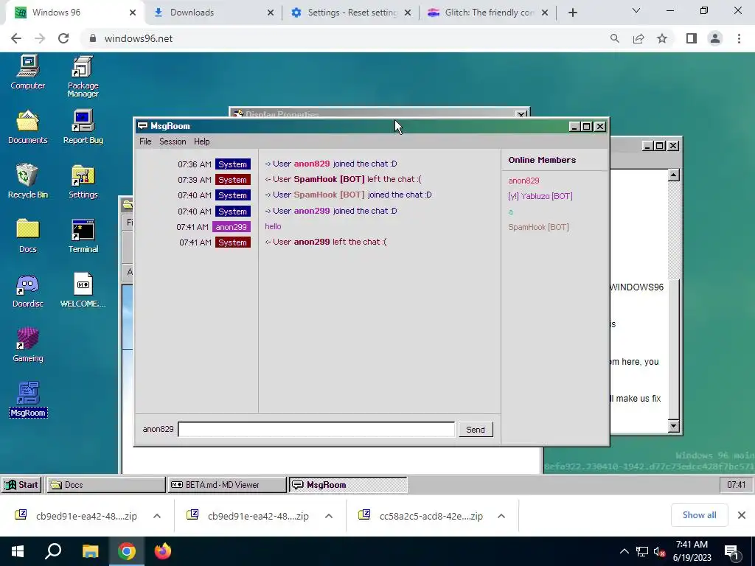Select the MsgRoom desktop icon
This screenshot has height=566, width=755.
point(28,399)
